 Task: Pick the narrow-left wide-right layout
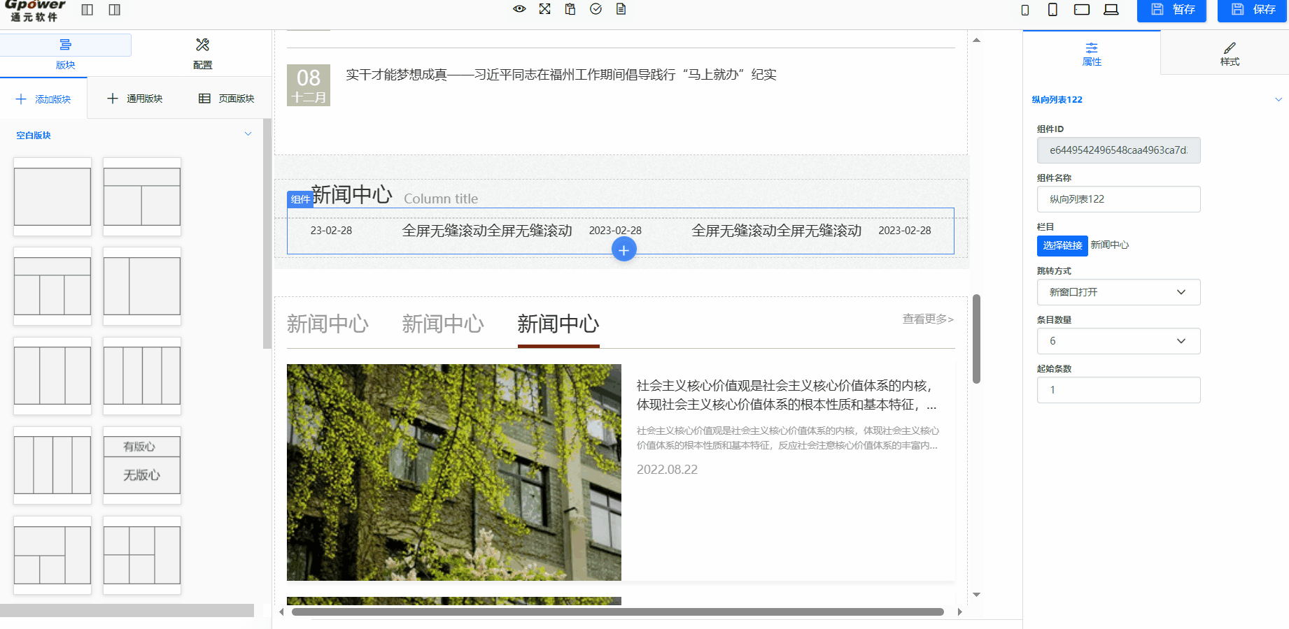click(x=142, y=286)
